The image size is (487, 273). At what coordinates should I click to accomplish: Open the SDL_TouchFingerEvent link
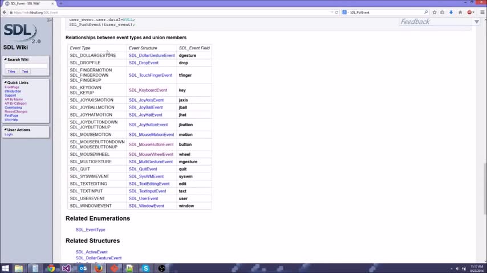151,75
